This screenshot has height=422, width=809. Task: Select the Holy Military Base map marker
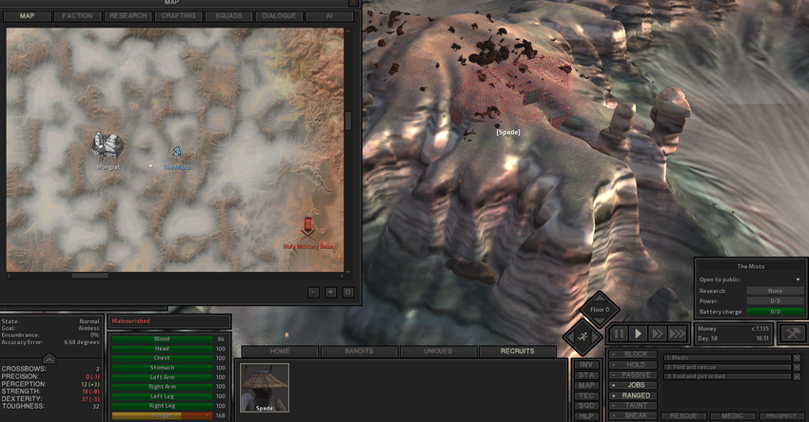point(307,228)
